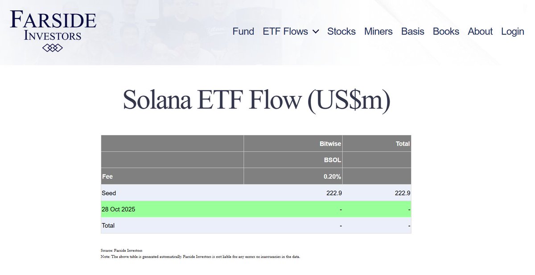The height and width of the screenshot is (275, 535).
Task: Go to the Stocks section
Action: click(x=342, y=32)
